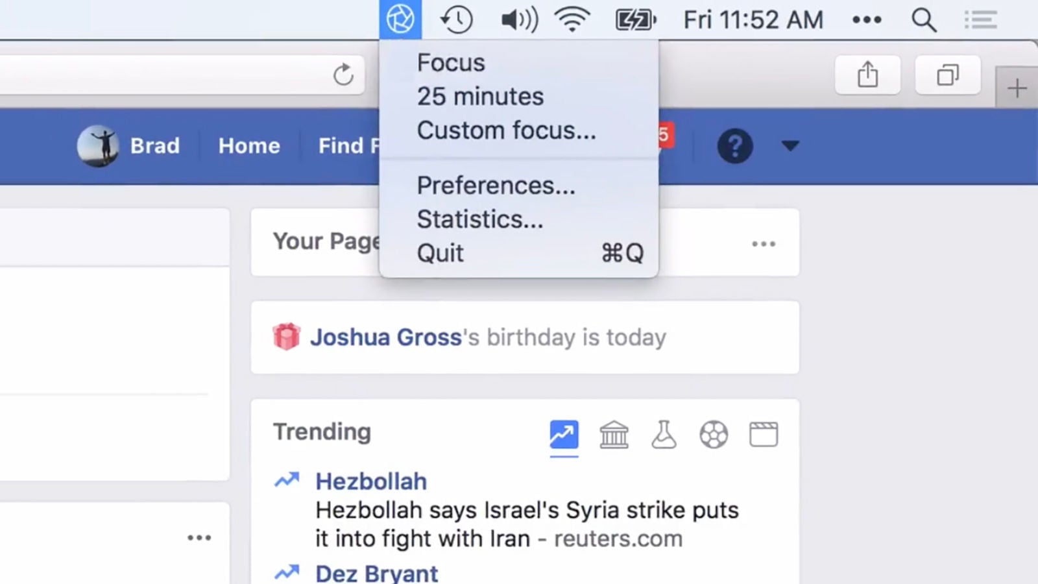The height and width of the screenshot is (584, 1038).
Task: Open the Time Machine menu bar icon
Action: tap(456, 19)
